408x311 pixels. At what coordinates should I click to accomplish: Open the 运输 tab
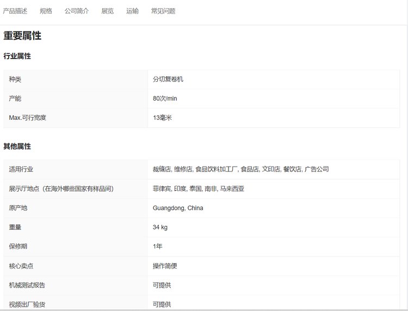[132, 11]
